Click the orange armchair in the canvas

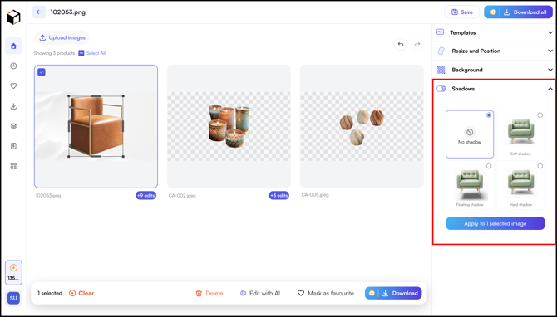96,126
